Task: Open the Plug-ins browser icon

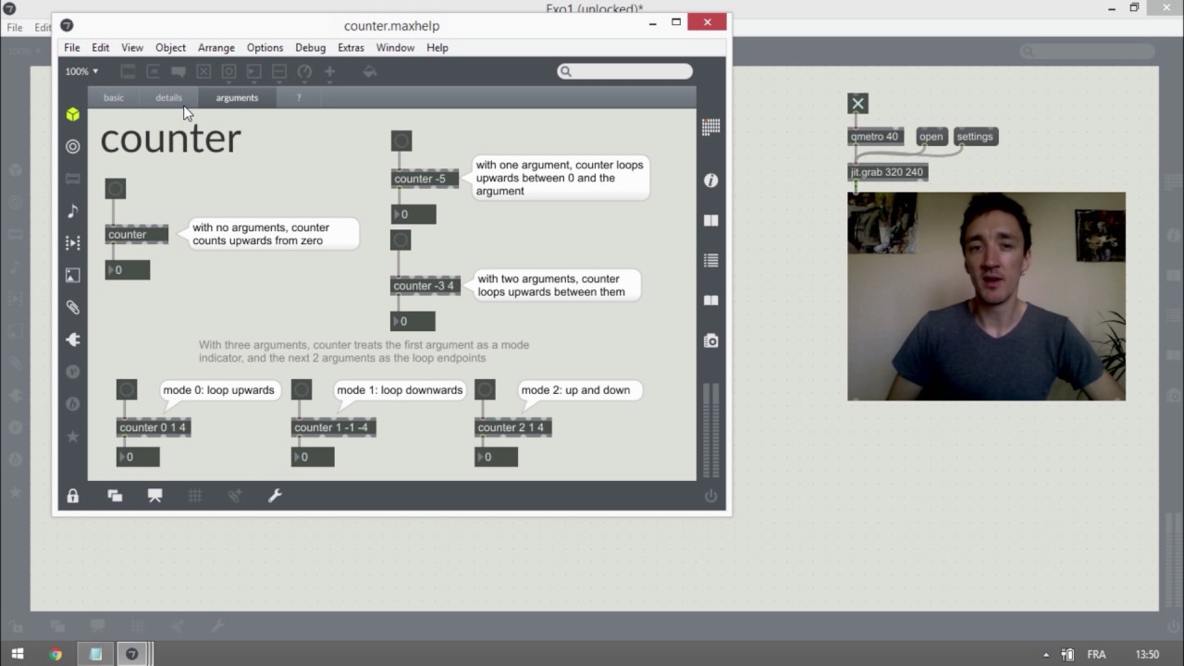Action: [73, 339]
